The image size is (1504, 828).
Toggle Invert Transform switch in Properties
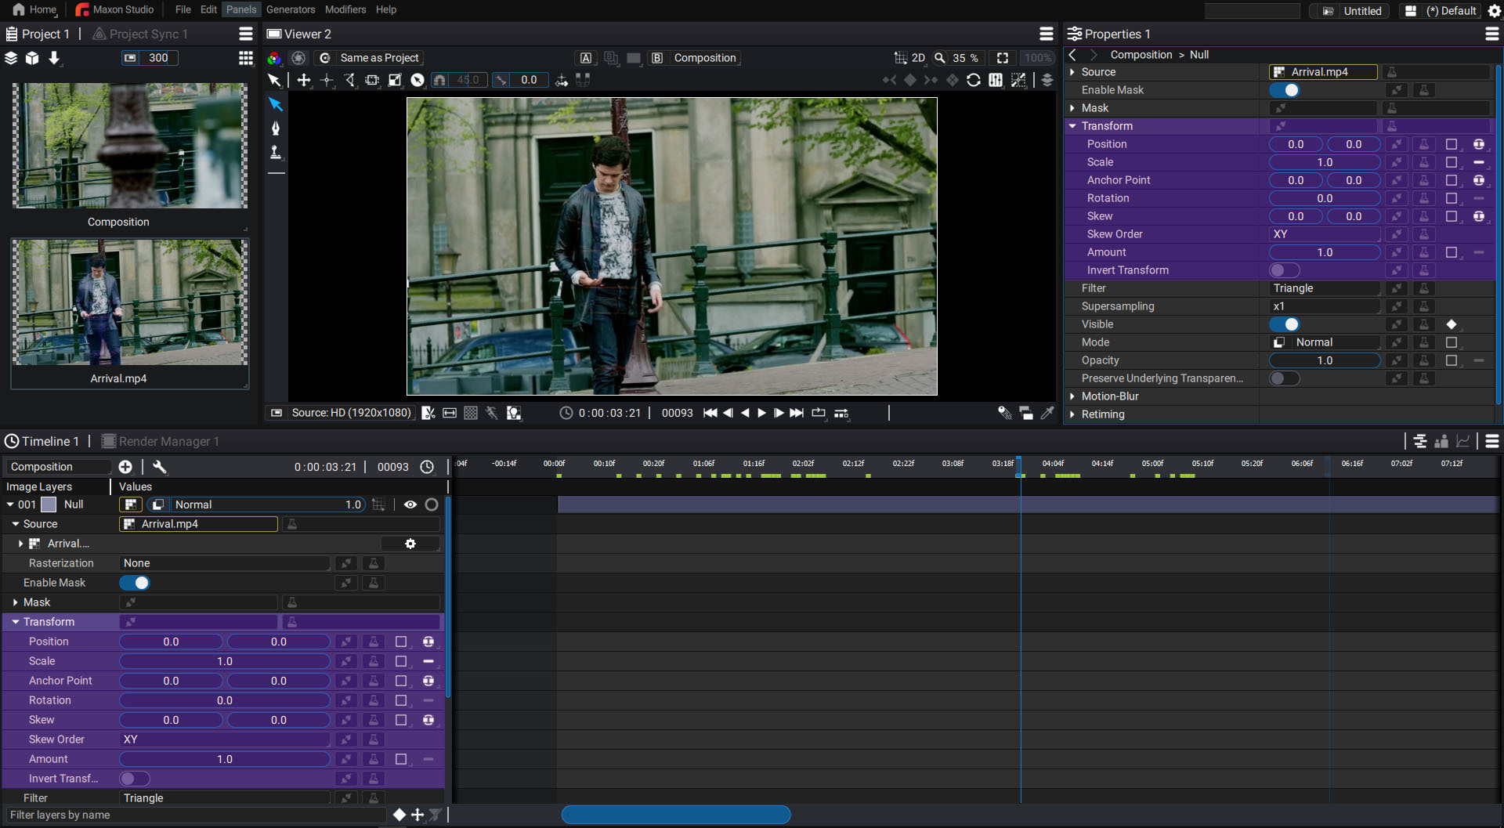[1285, 270]
